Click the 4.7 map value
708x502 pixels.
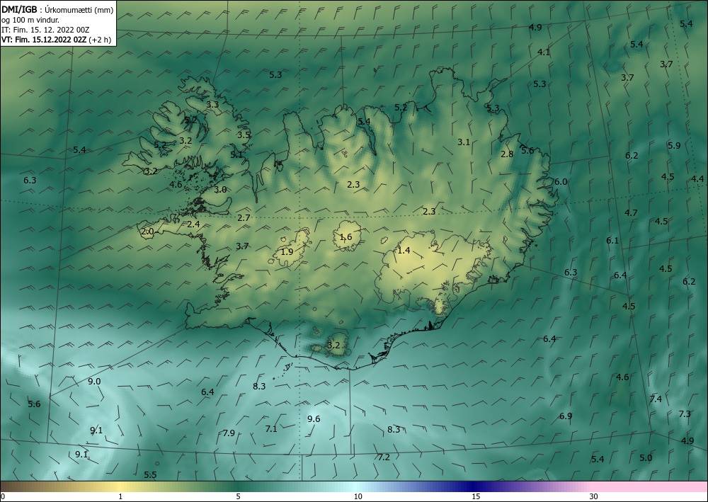(632, 212)
